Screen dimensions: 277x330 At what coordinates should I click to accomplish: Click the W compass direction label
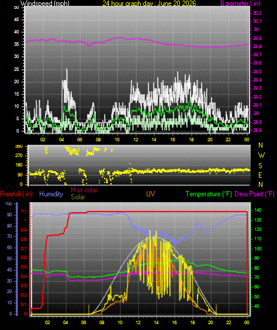[261, 155]
